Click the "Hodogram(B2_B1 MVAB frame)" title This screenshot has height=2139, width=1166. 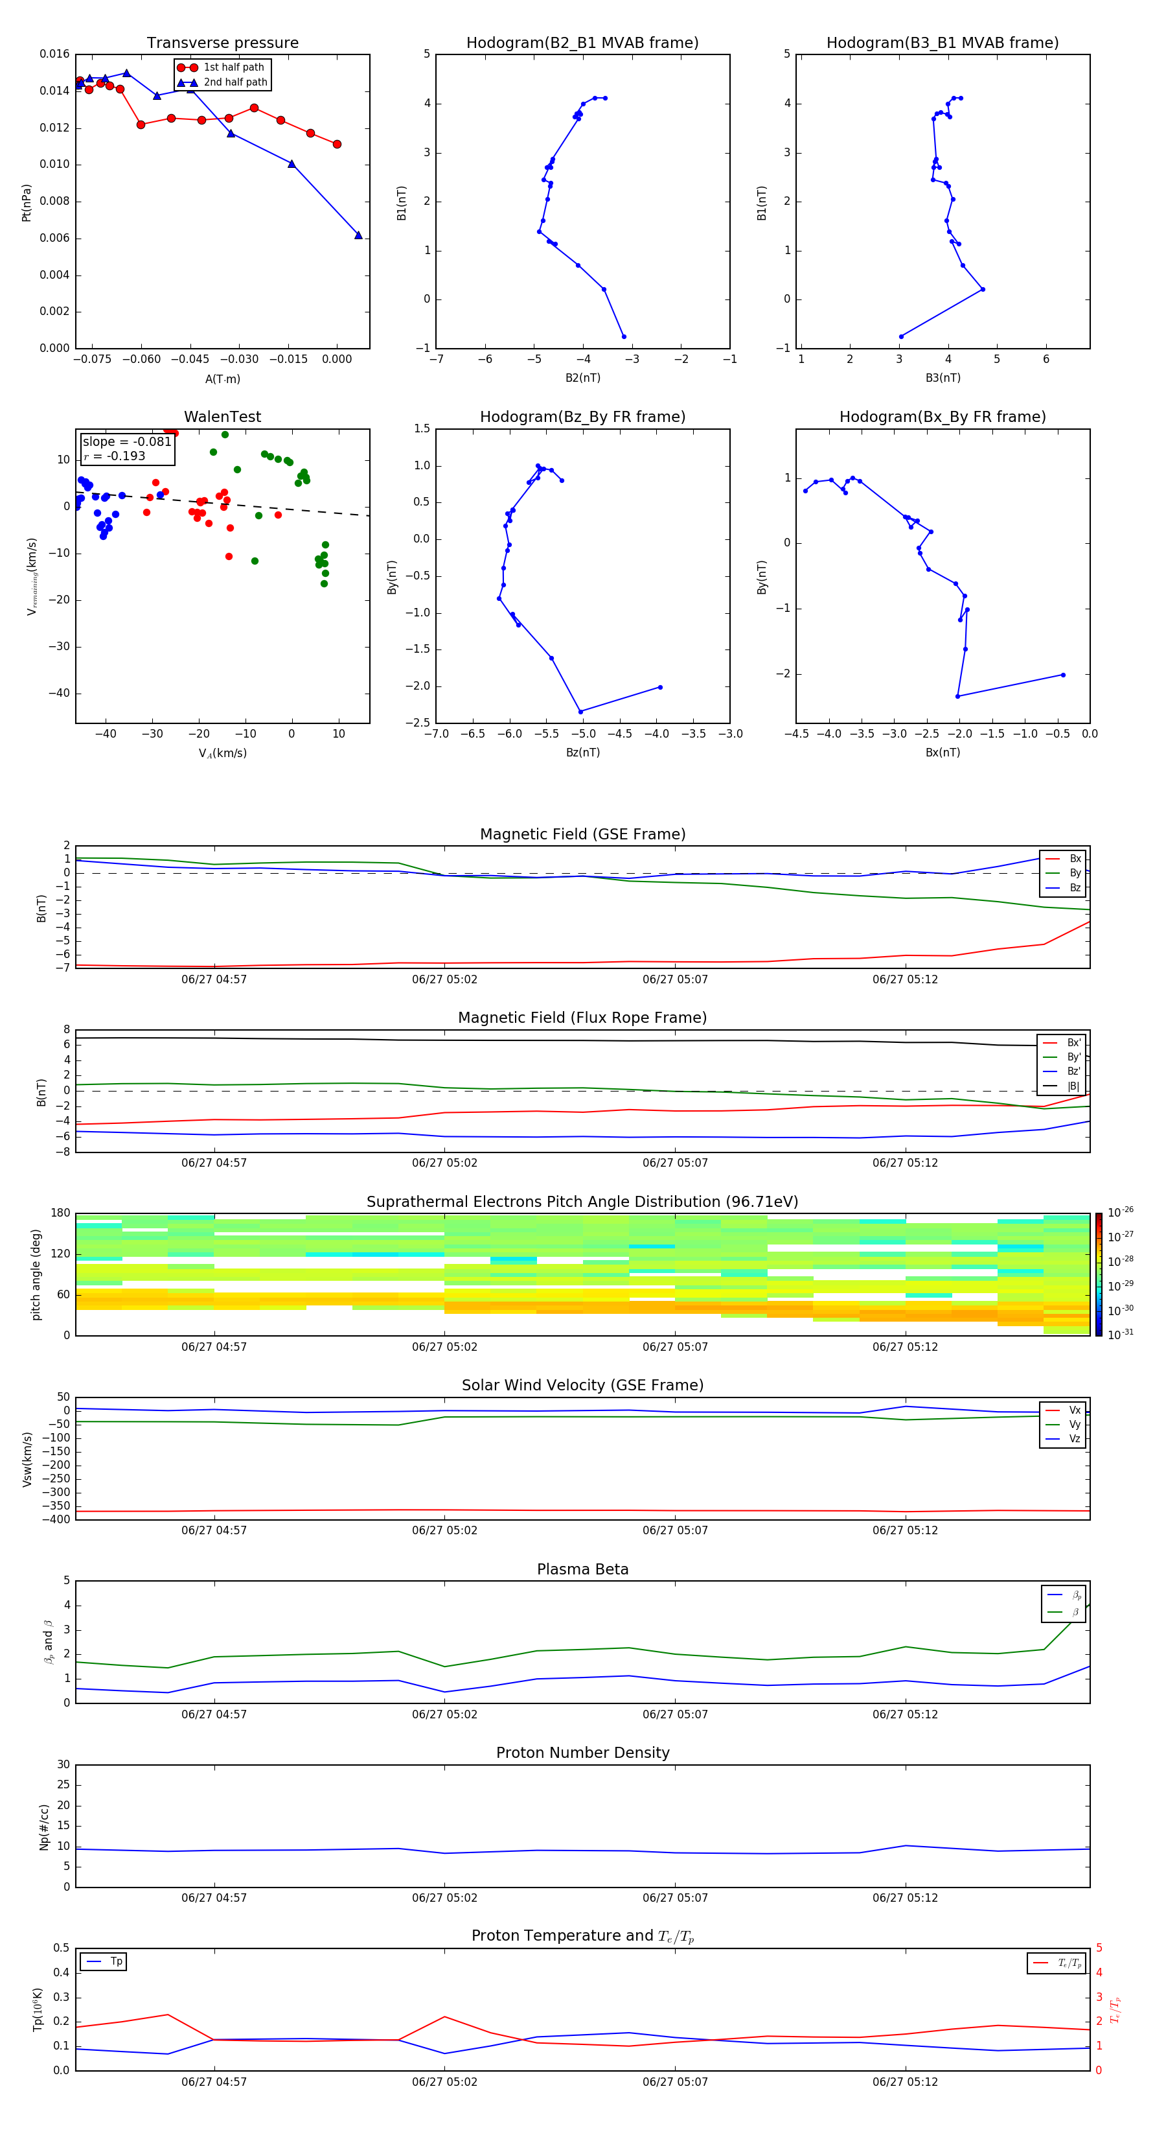point(582,43)
